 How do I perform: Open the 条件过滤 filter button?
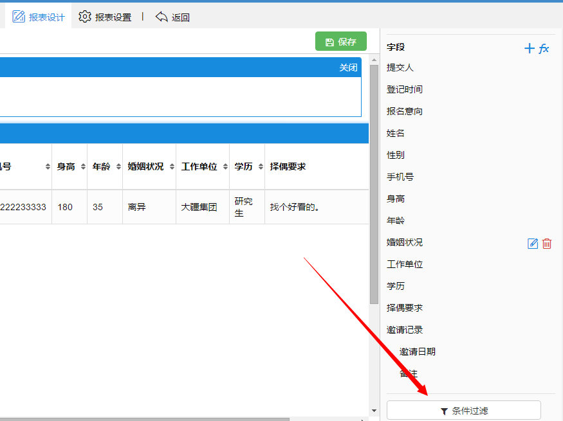(x=463, y=411)
